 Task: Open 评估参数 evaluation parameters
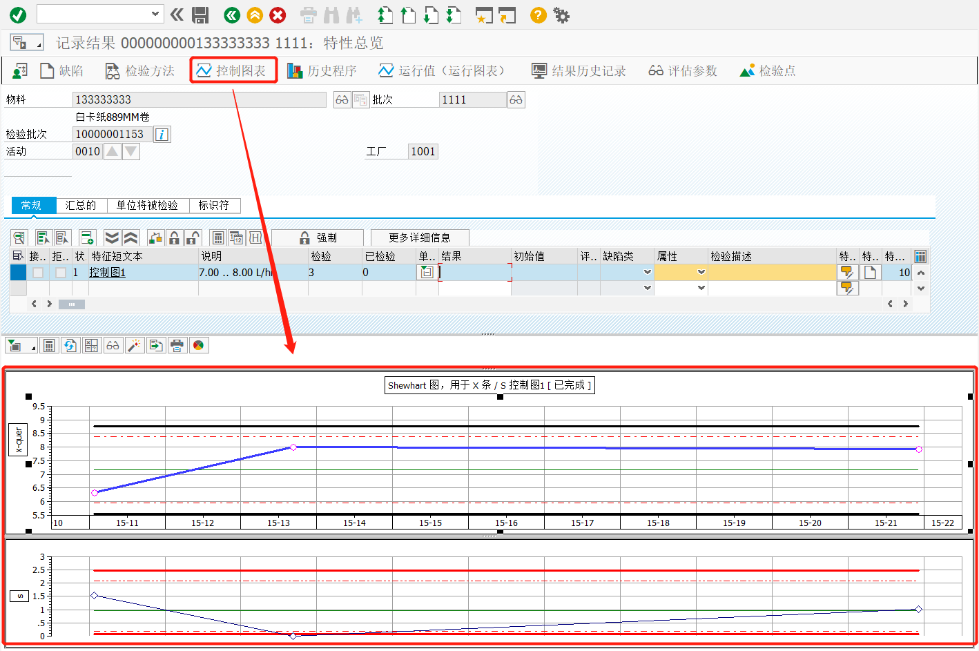682,70
